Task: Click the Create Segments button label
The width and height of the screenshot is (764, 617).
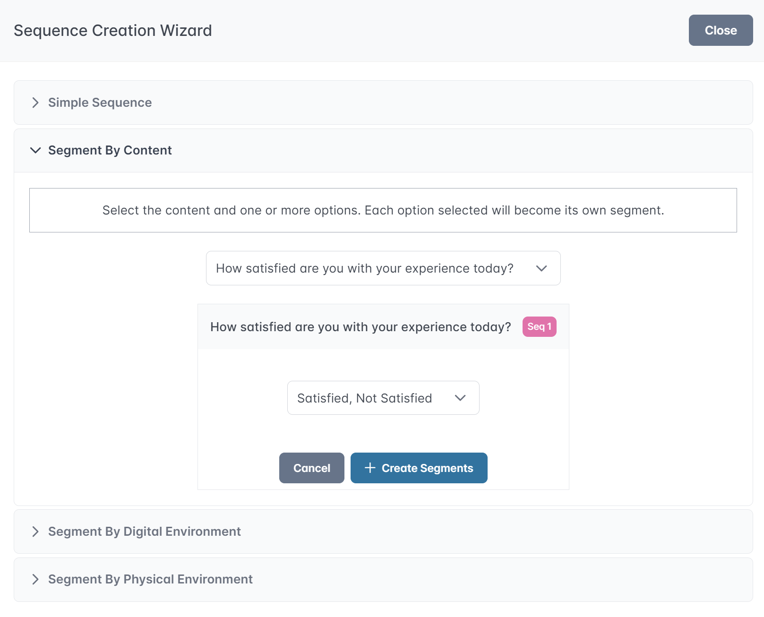Action: click(x=427, y=468)
